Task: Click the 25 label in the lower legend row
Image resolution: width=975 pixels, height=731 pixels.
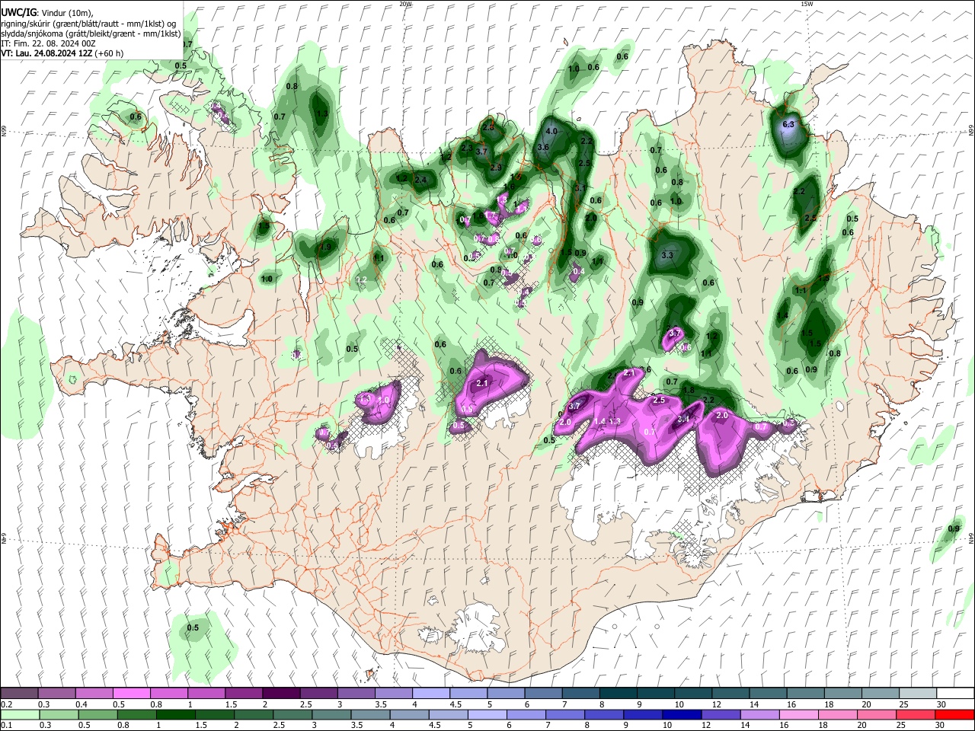Action: click(900, 725)
